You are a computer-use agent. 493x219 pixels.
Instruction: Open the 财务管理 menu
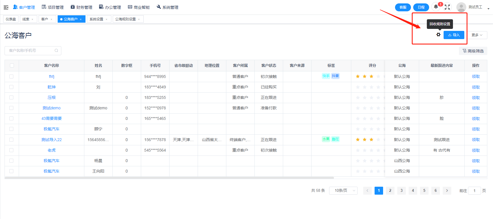point(82,7)
